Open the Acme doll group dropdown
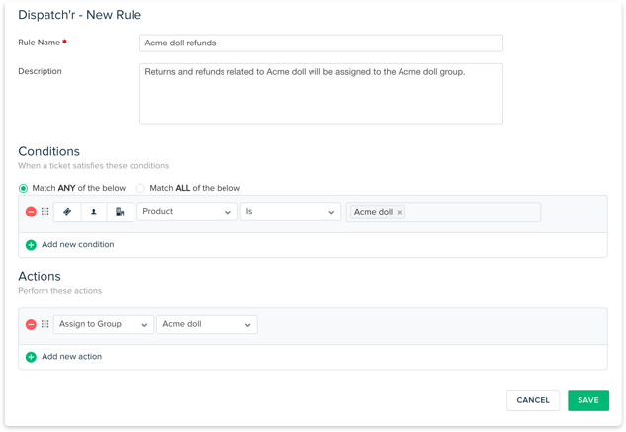626x432 pixels. pos(206,324)
